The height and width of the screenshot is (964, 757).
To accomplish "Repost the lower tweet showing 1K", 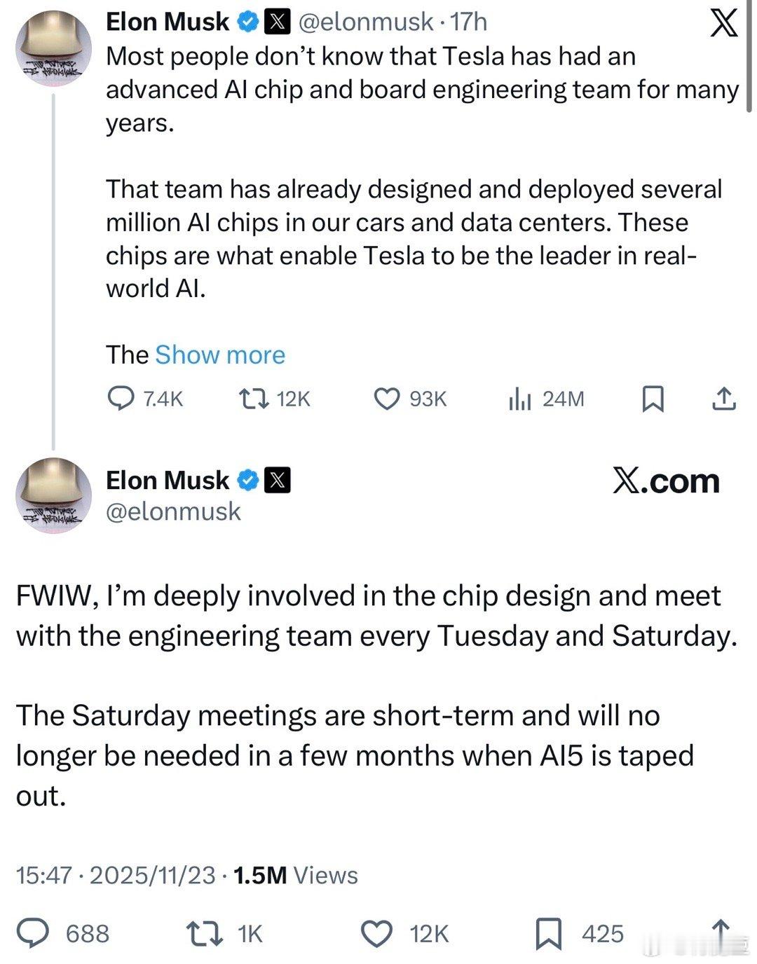I will point(203,933).
